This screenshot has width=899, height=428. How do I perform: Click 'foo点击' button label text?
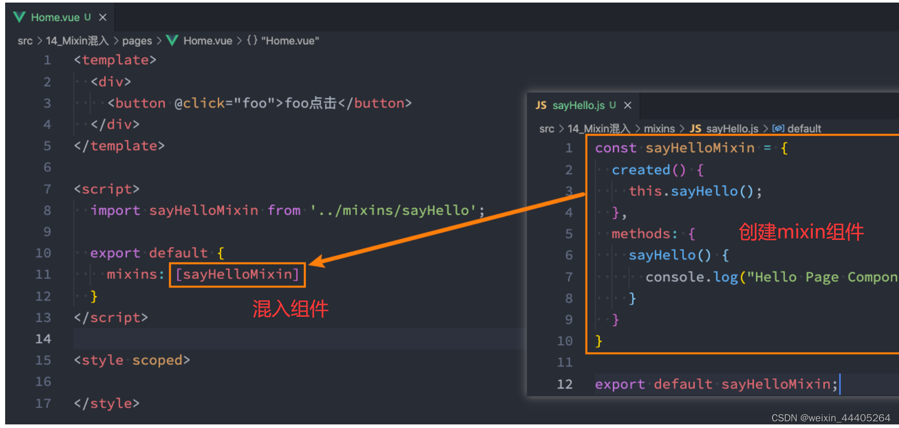[x=310, y=104]
